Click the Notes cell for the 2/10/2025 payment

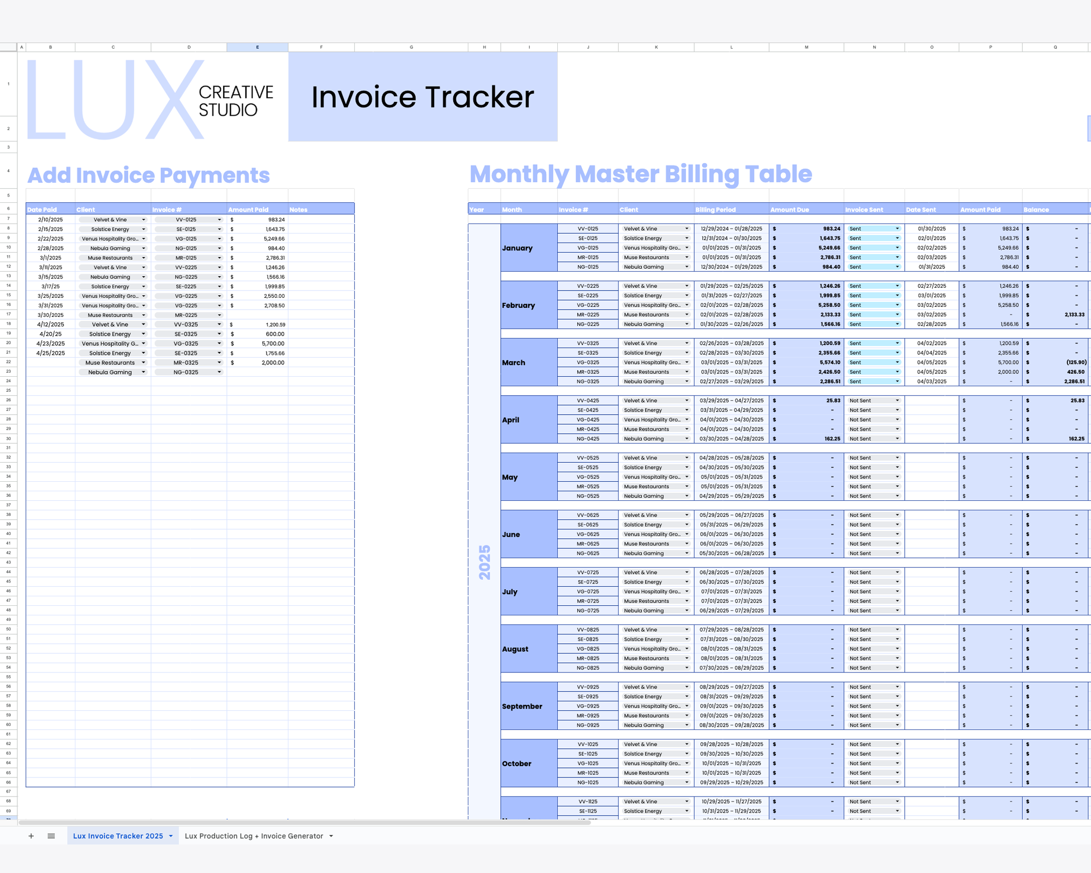point(321,220)
